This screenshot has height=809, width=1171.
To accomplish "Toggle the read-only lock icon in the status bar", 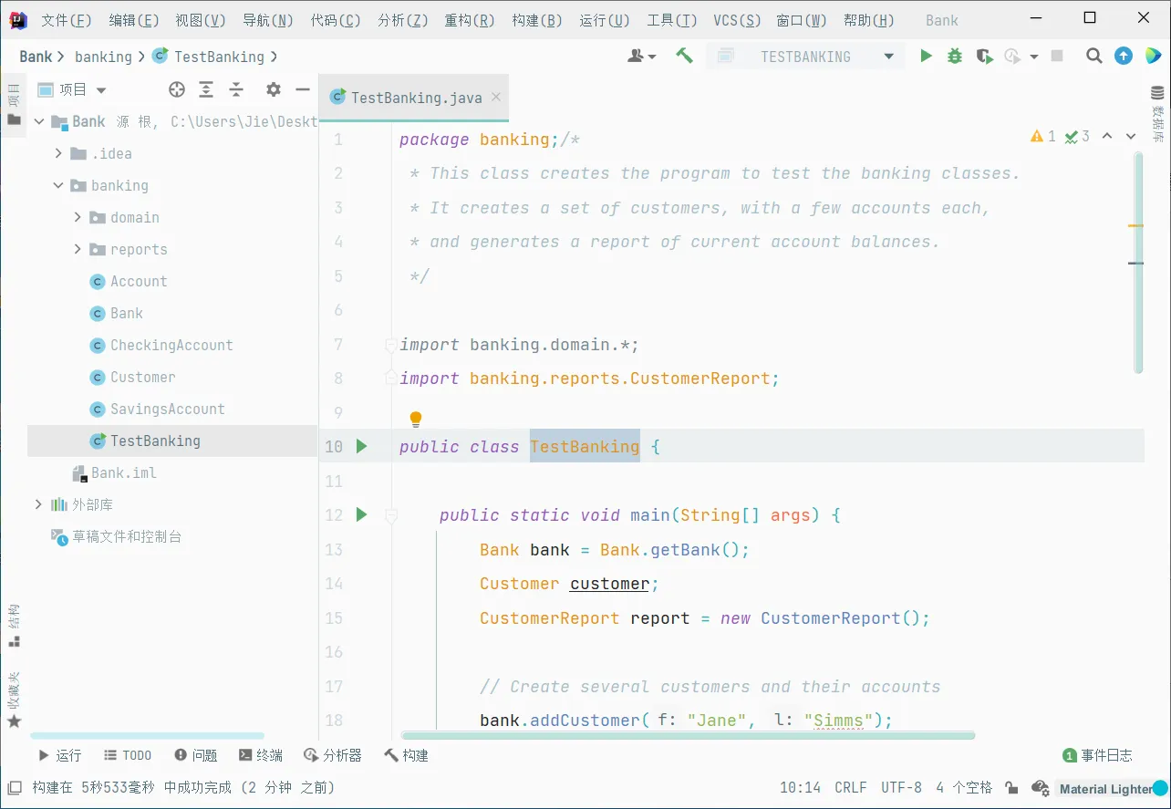I will pos(1011,787).
